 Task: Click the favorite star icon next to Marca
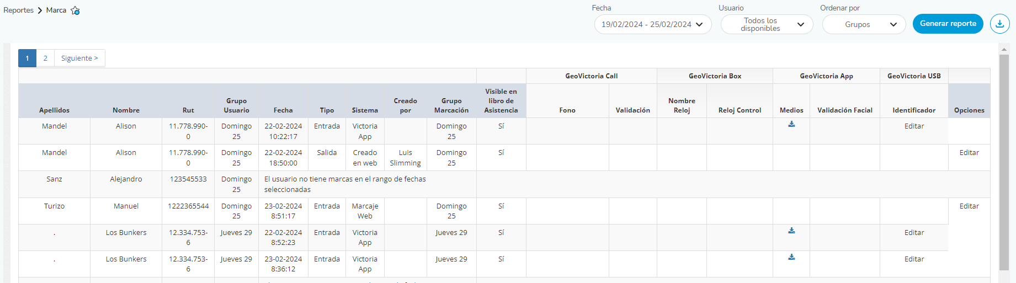pyautogui.click(x=75, y=10)
